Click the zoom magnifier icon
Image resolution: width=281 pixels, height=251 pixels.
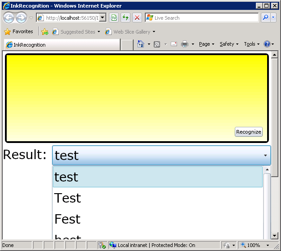coord(243,245)
